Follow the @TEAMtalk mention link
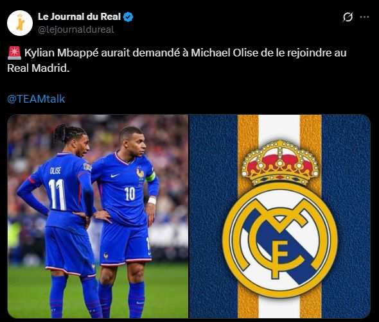This screenshot has width=379, height=322. pos(36,99)
